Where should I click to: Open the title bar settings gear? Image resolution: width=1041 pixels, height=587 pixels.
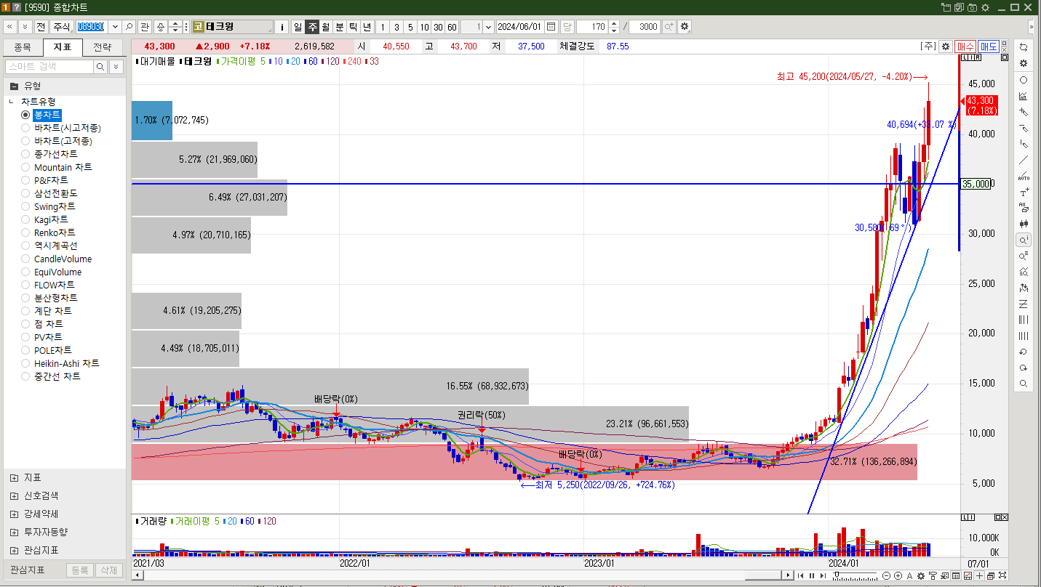985,7
